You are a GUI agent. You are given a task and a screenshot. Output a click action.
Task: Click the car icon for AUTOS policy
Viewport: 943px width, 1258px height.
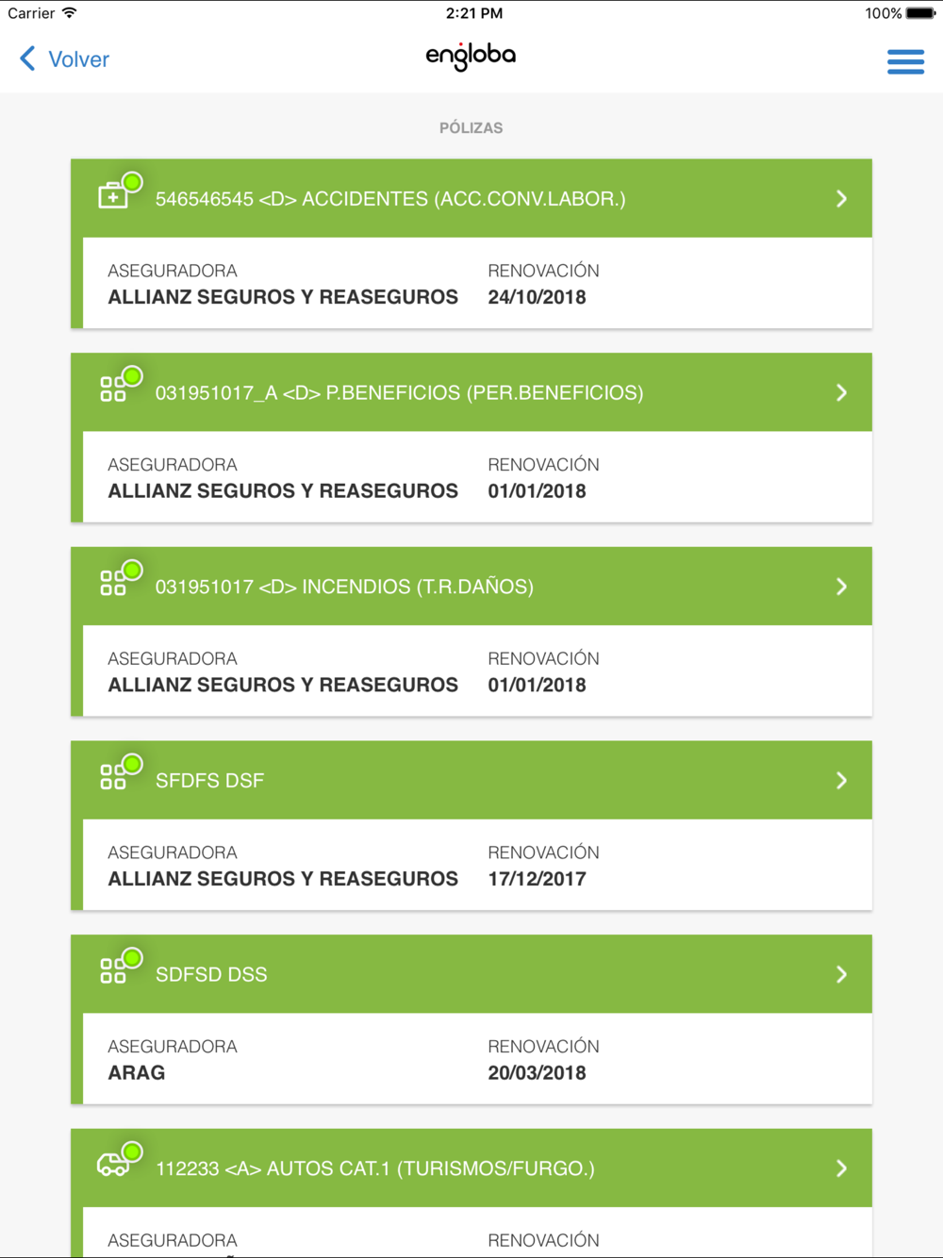[x=113, y=1166]
